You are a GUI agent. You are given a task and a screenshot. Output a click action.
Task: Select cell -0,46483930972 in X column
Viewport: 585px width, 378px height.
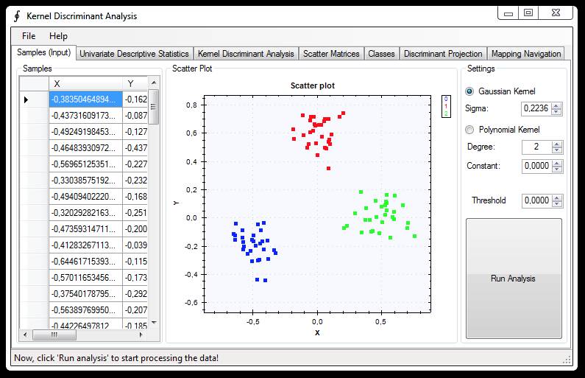coord(85,148)
